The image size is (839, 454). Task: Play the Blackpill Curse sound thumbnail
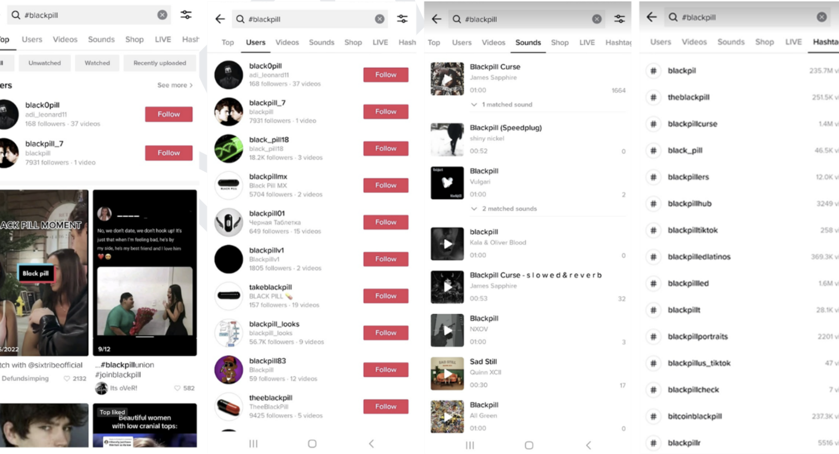pos(447,79)
